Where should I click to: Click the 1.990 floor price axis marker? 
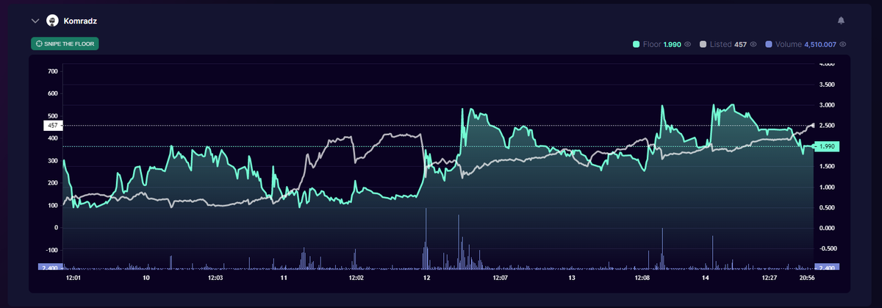[828, 146]
